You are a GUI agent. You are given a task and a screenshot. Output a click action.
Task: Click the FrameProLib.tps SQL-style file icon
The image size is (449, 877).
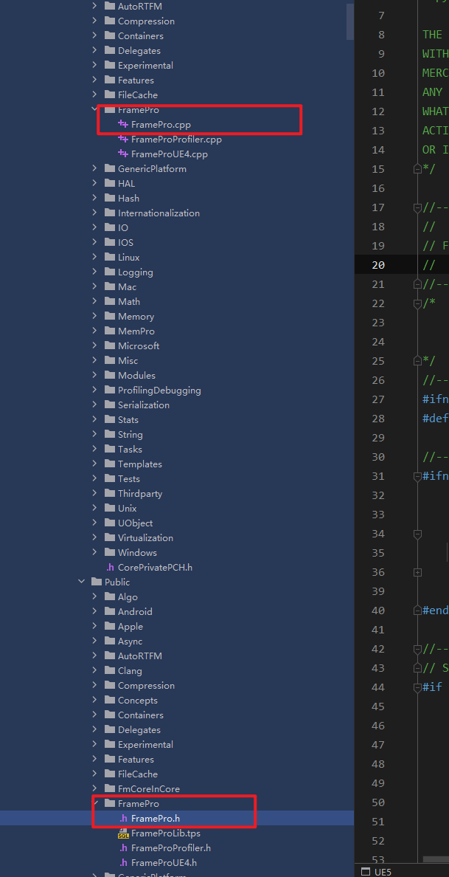[123, 833]
